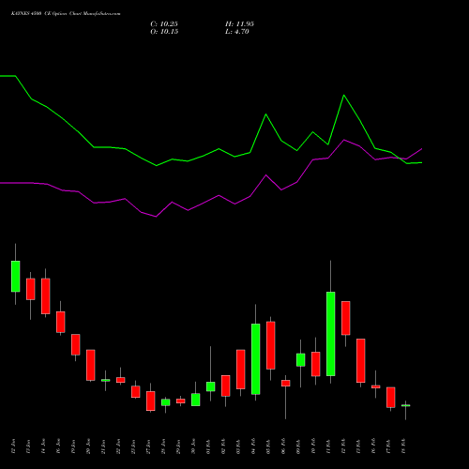Click the close value 'C: 10.25'
Viewport: 469px width, 469px height.
164,24
